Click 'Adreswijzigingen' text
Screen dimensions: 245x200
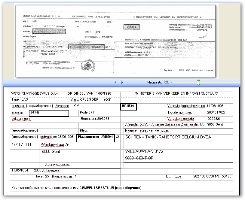coord(58,165)
